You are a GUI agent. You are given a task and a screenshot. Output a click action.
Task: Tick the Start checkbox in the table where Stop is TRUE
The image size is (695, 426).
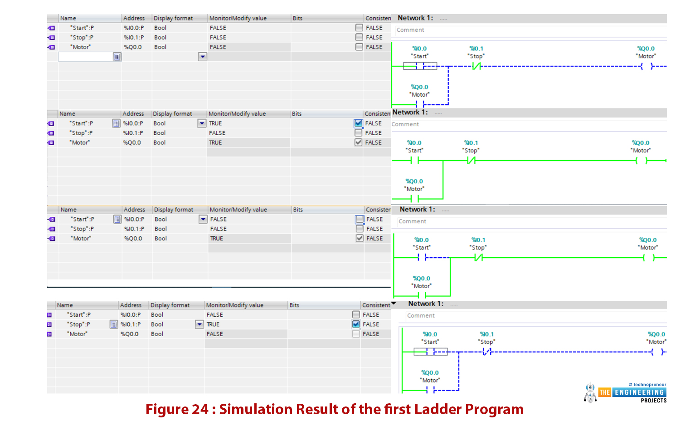coord(356,315)
